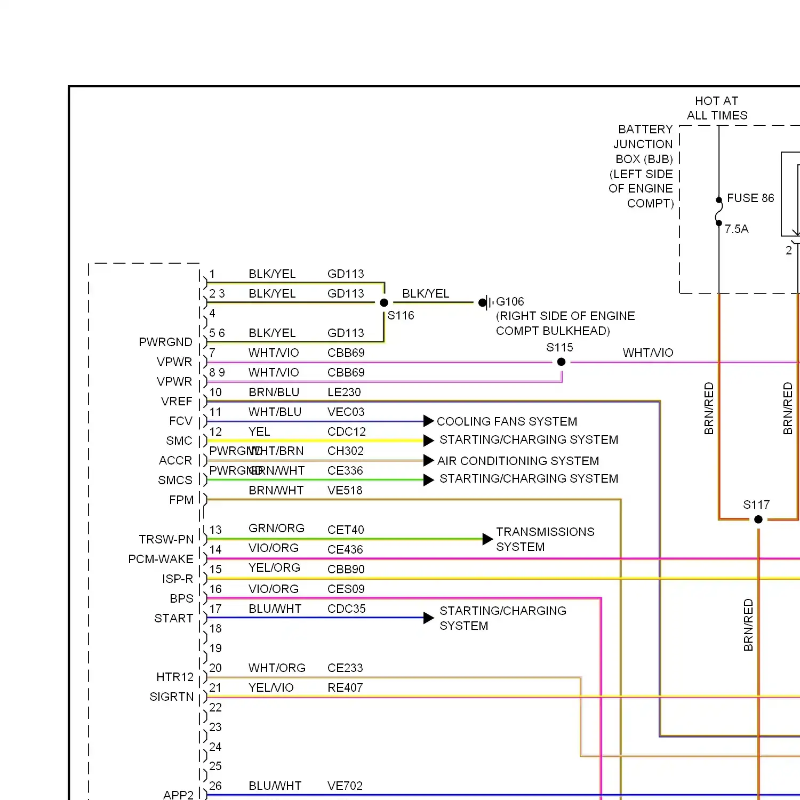Click the RIGHT SIDE OF ENGINE COMPT BULKHEAD note
The width and height of the screenshot is (800, 800).
565,323
